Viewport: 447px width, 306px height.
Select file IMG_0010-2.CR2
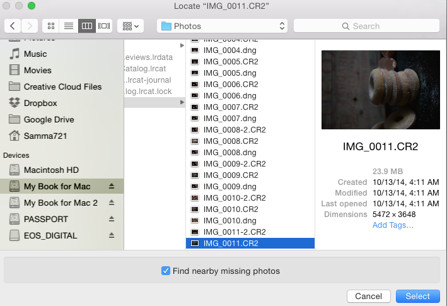click(235, 198)
